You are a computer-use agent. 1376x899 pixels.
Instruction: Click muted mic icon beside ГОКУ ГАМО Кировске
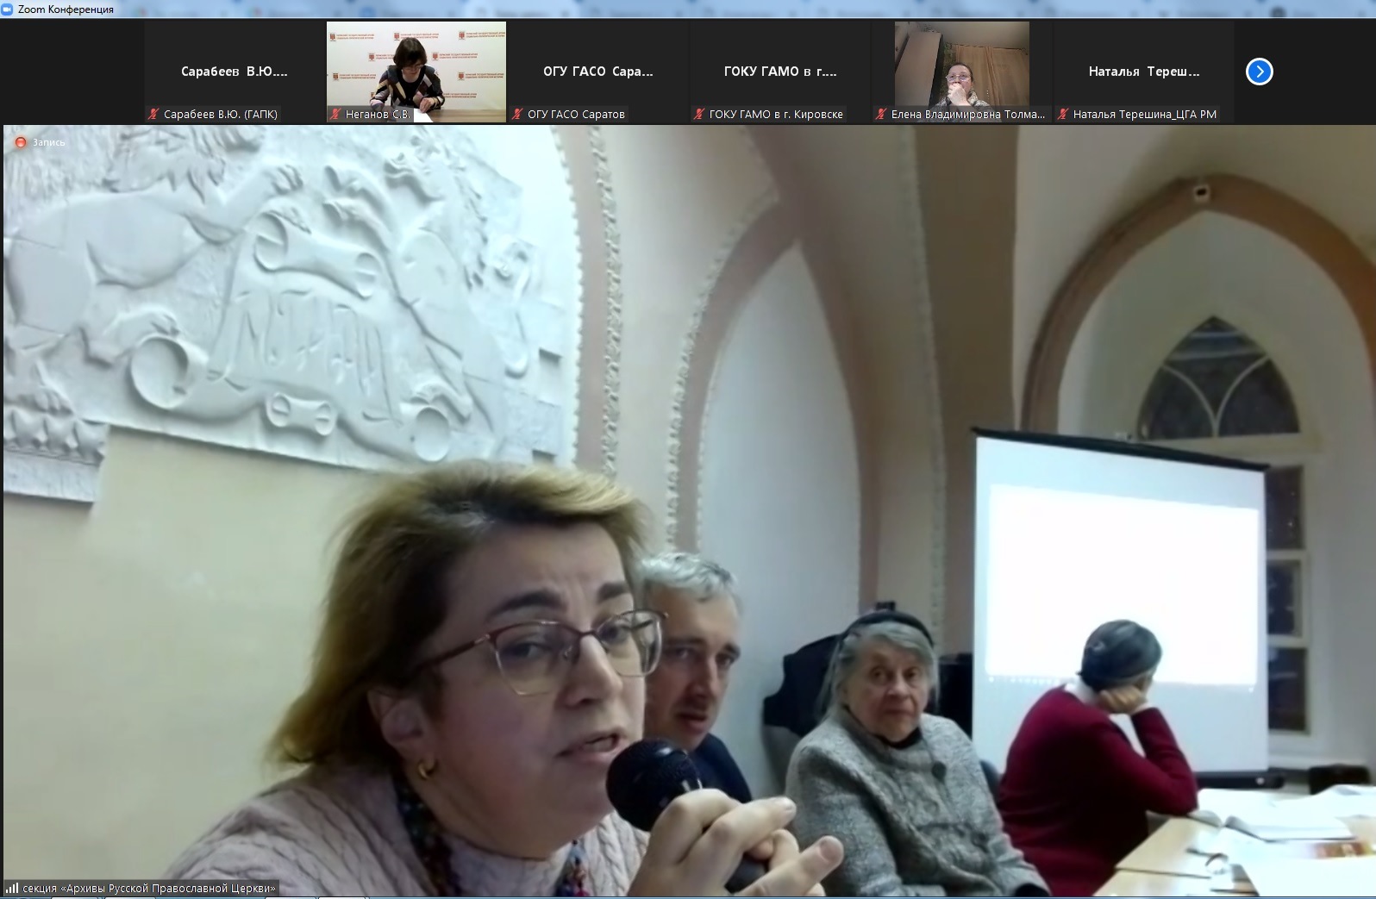pos(700,114)
